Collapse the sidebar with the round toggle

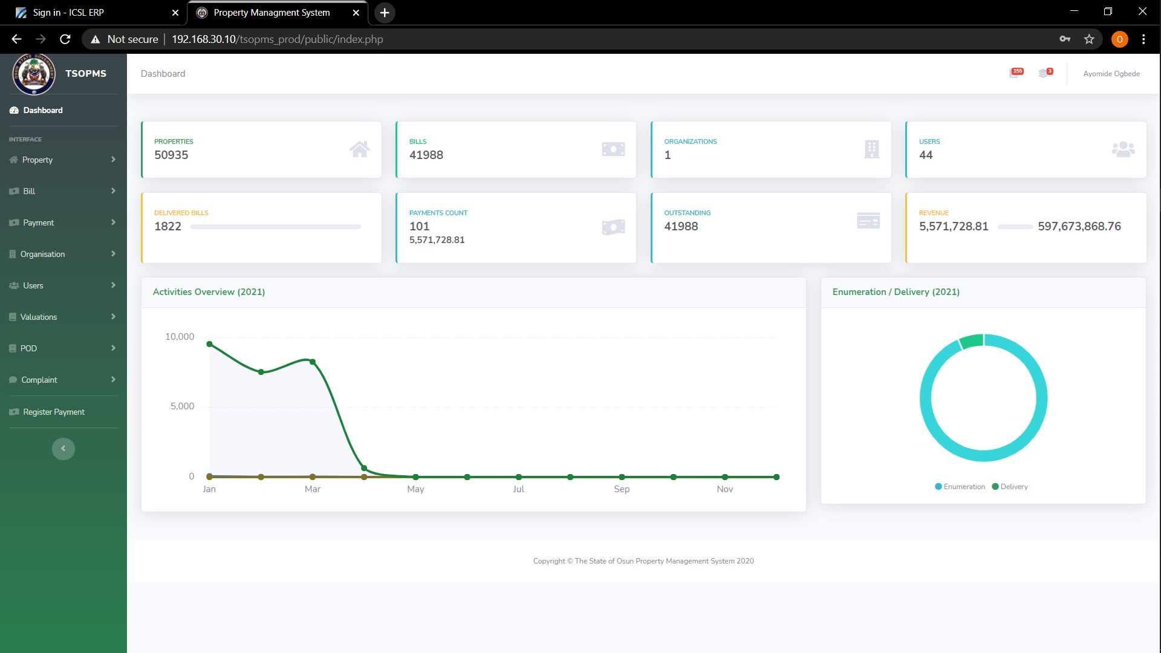click(63, 449)
